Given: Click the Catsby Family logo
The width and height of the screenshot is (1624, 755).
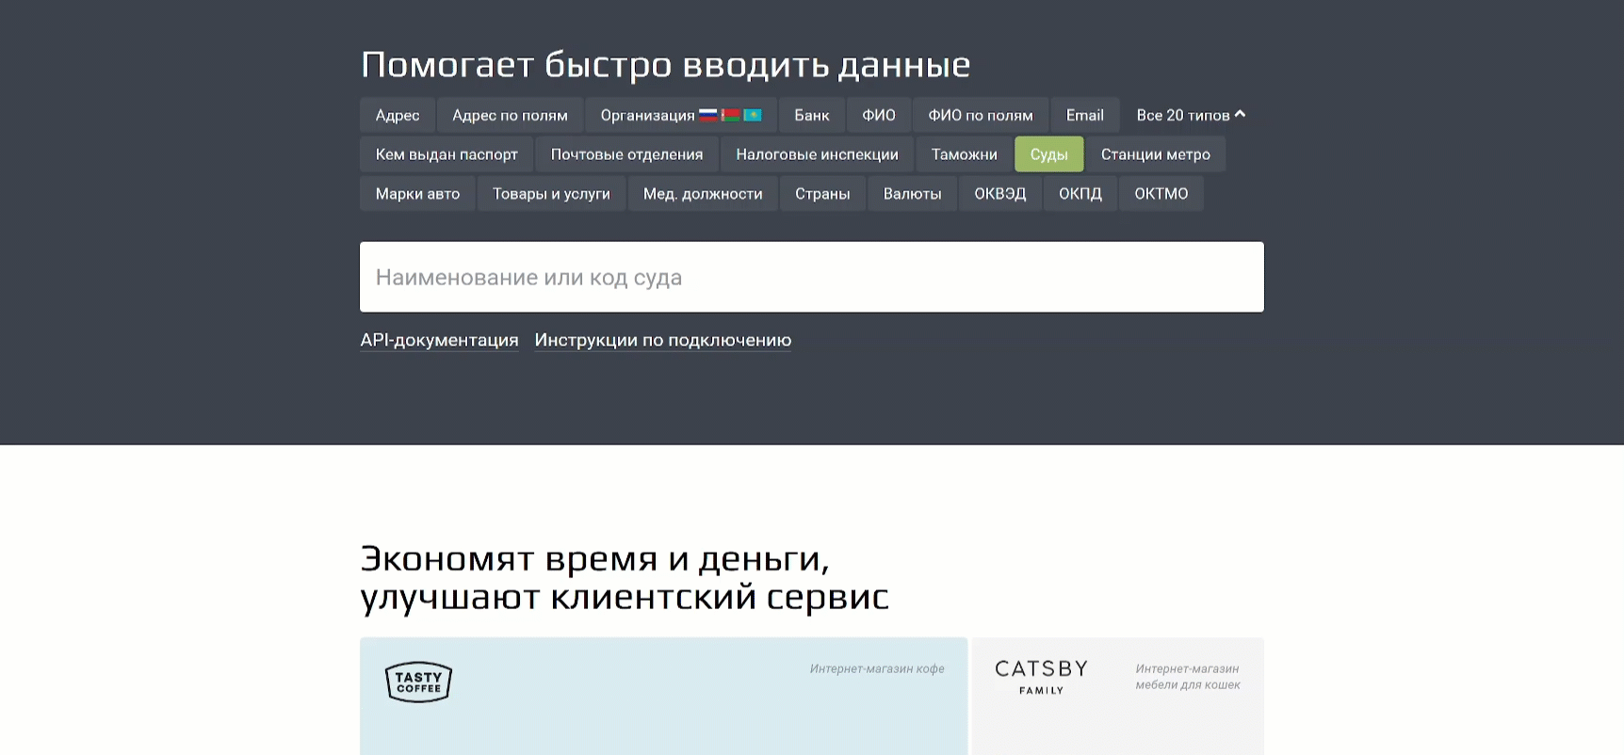Looking at the screenshot, I should point(1041,677).
